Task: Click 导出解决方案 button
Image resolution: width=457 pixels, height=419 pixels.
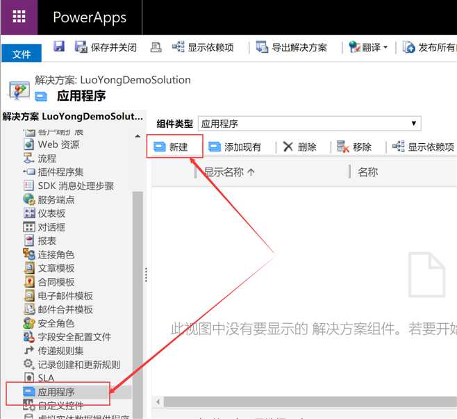Action: [x=292, y=47]
